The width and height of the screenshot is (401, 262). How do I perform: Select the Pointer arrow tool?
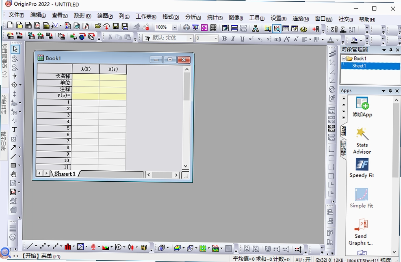tap(15, 49)
